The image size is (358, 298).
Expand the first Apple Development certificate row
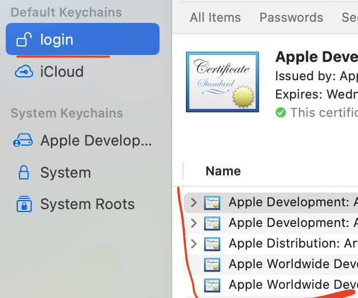point(194,202)
